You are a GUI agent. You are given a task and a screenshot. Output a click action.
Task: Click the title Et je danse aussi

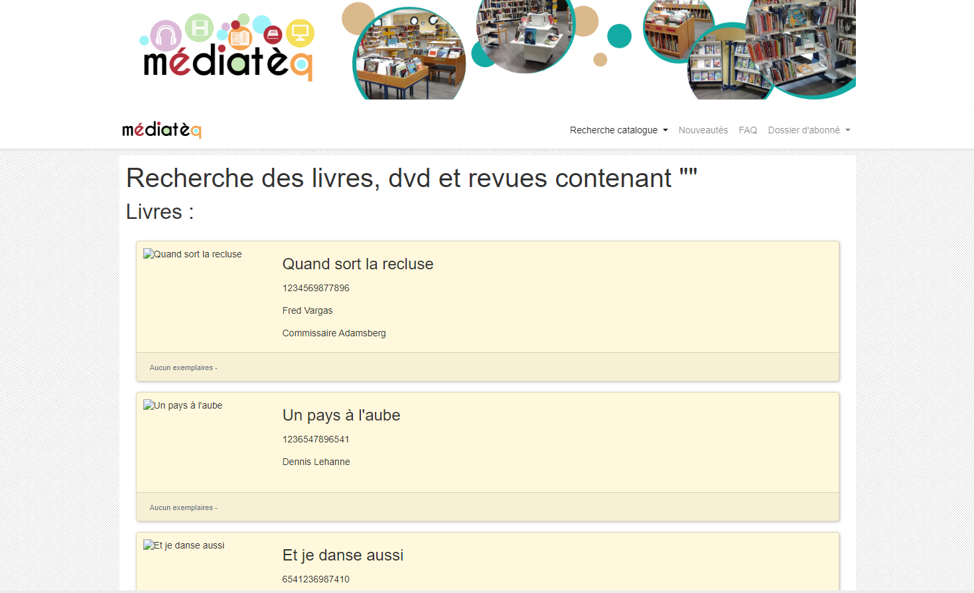[x=342, y=555]
